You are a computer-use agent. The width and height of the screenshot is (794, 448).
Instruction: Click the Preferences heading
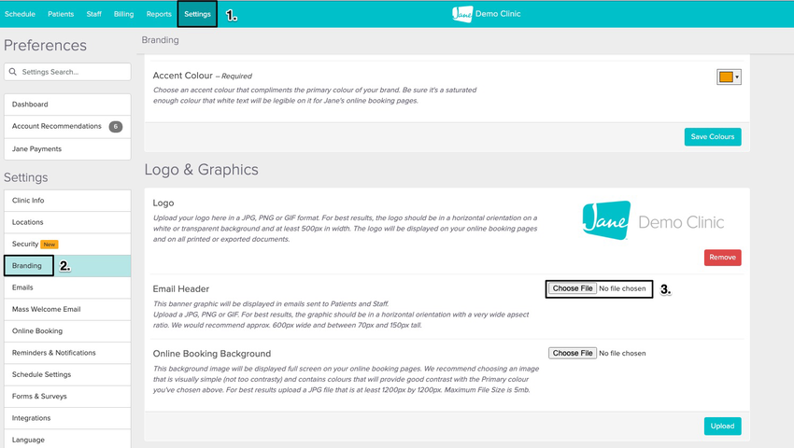coord(45,45)
